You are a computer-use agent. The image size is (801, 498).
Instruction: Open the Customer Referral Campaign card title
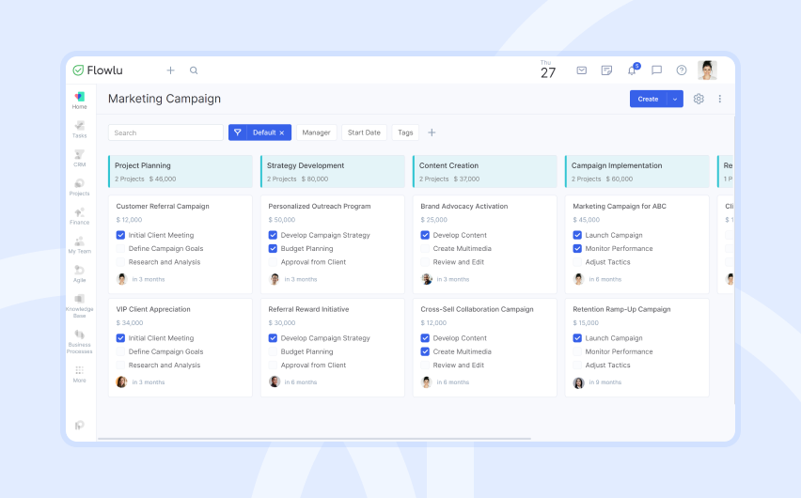[163, 207]
